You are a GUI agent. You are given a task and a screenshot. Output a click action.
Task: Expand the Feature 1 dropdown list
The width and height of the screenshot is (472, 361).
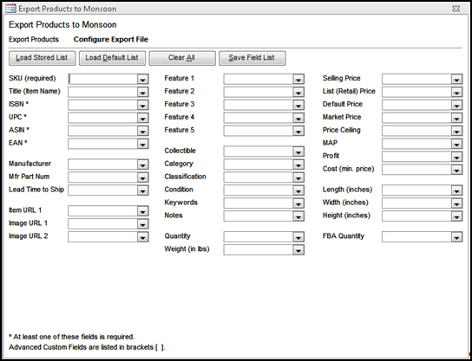(x=298, y=80)
